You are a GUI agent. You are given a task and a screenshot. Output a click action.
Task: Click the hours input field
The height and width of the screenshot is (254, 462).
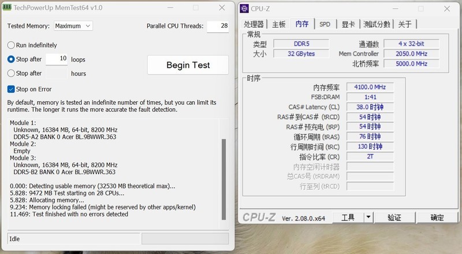point(57,73)
